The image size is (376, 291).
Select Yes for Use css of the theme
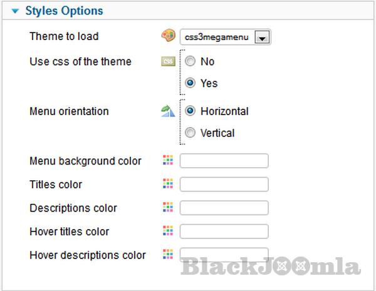[191, 83]
